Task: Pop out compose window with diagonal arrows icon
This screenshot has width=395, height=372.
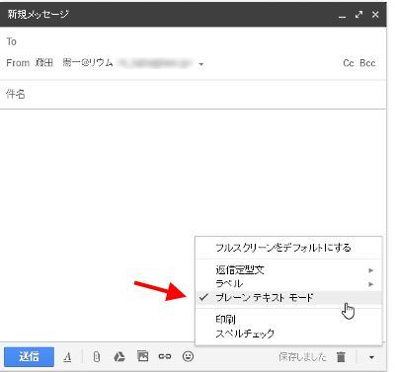Action: [x=358, y=15]
